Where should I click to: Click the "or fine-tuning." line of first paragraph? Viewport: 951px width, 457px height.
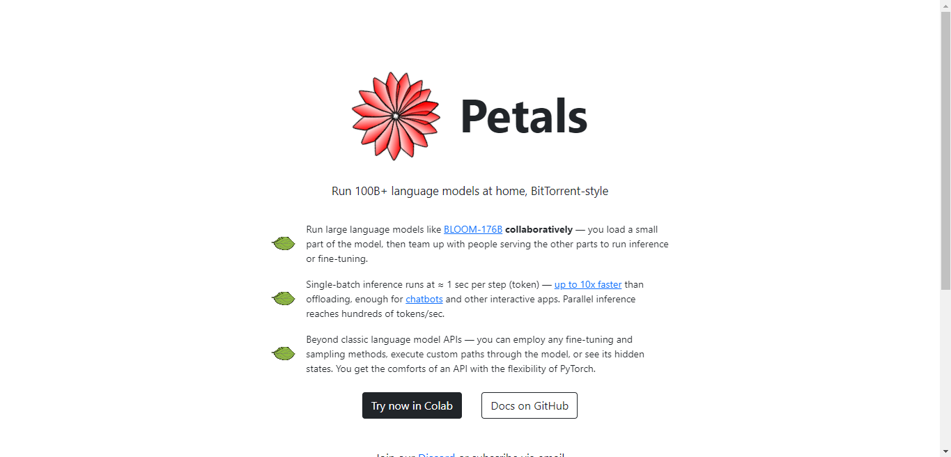tap(336, 259)
